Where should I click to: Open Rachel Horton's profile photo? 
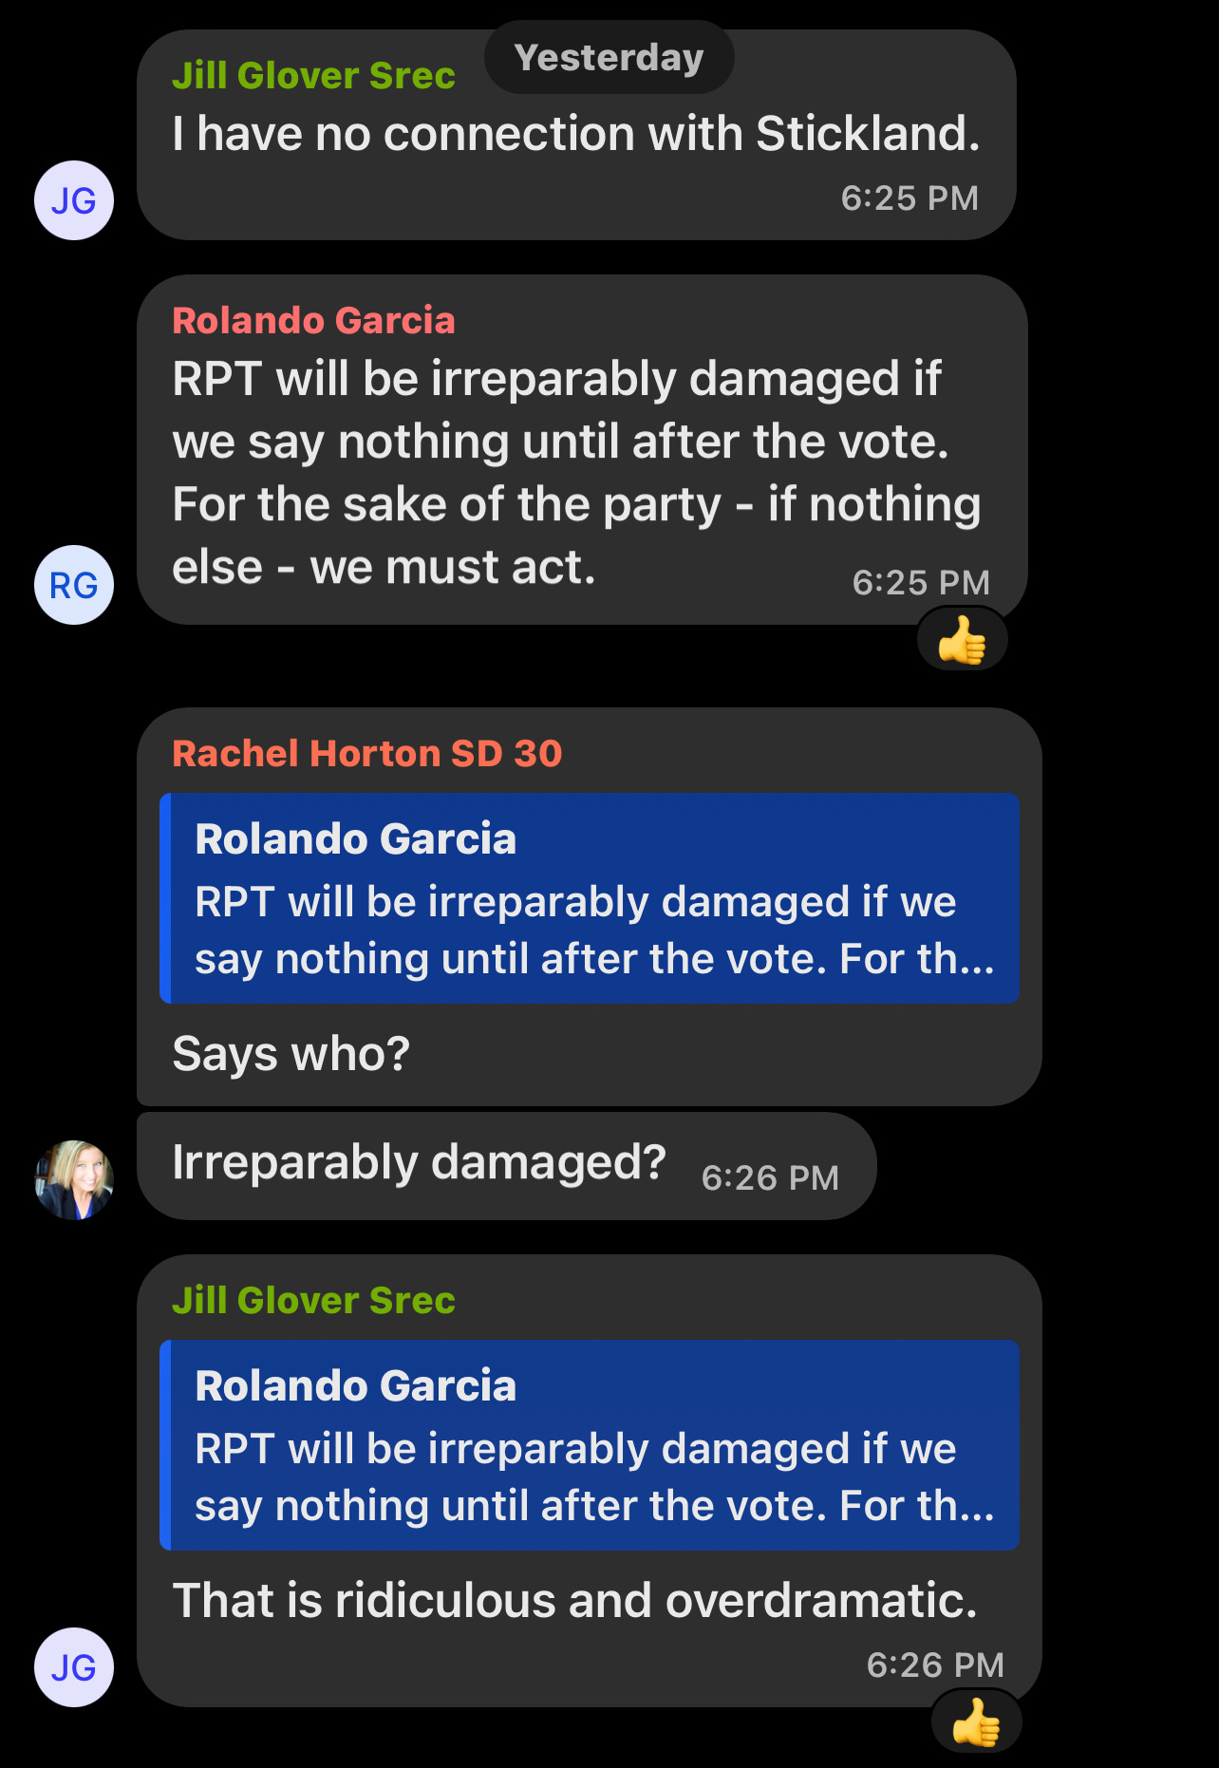tap(74, 1179)
